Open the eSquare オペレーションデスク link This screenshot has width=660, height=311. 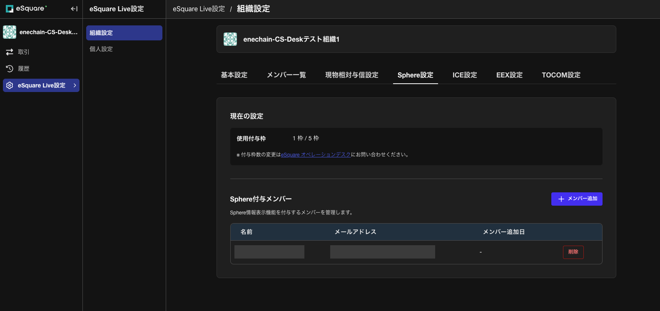316,154
